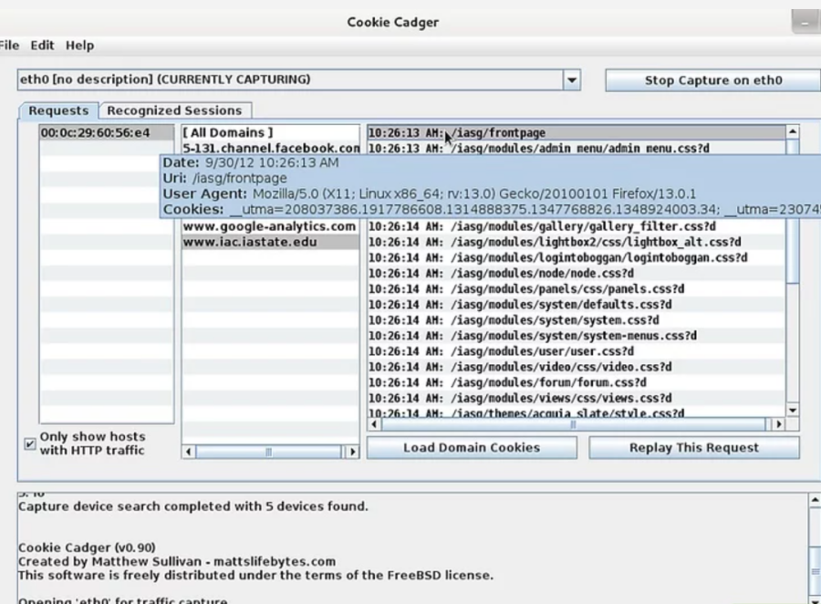The height and width of the screenshot is (604, 821).
Task: Select the panels/css/panels.css?d request
Action: (576, 288)
